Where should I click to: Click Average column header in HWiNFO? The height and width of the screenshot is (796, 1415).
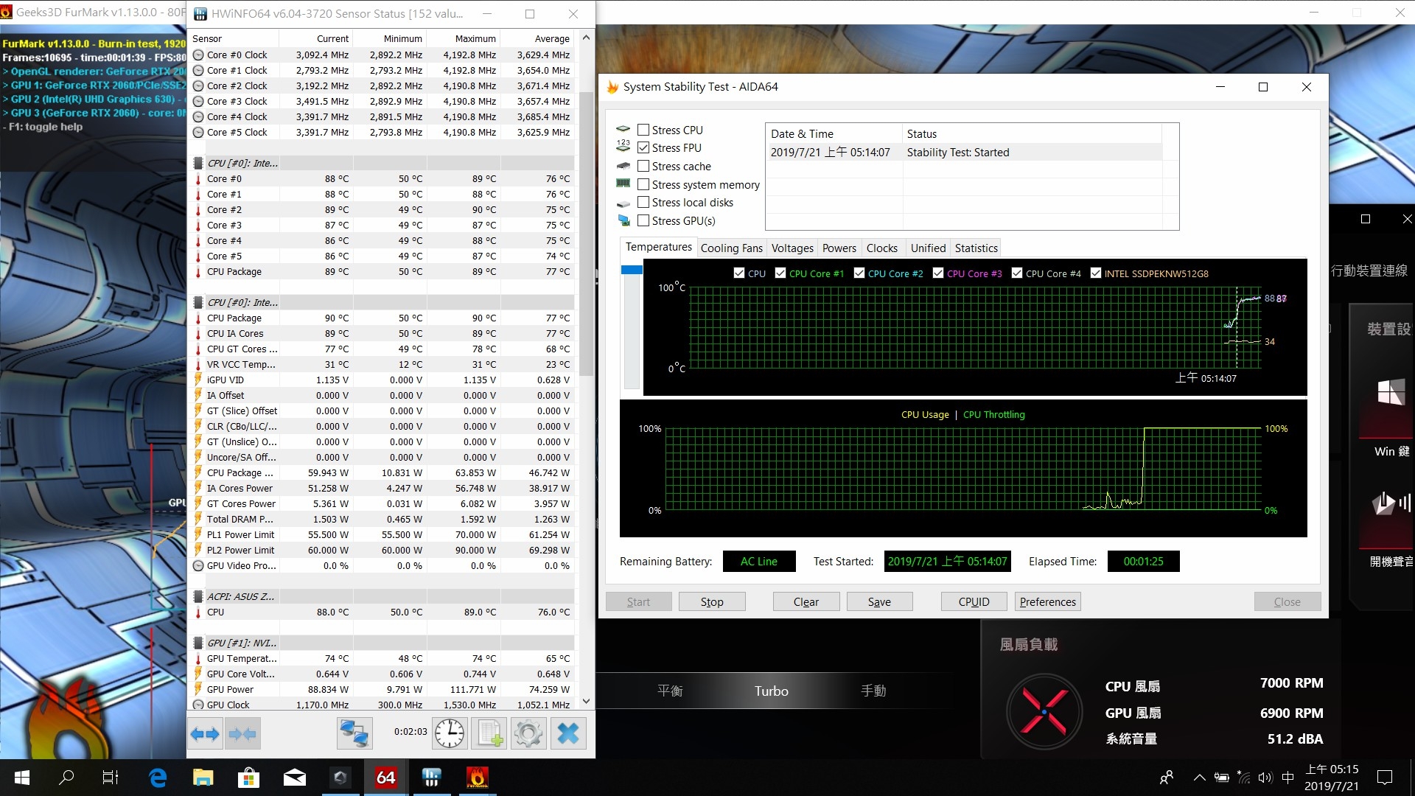538,38
